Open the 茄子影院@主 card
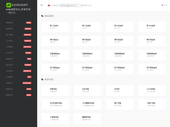The image size is (170, 127). point(55,69)
